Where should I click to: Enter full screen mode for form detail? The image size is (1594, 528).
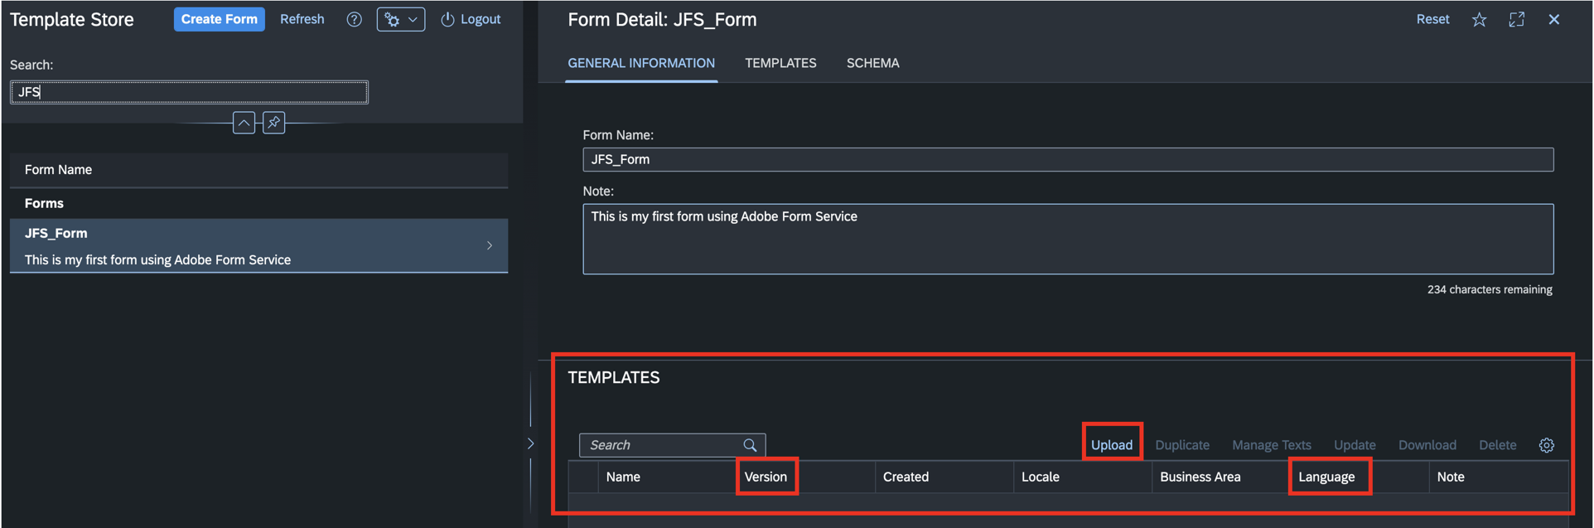point(1516,20)
